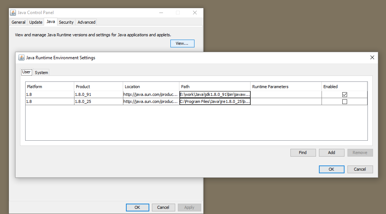Image resolution: width=386 pixels, height=214 pixels.
Task: Click the Runtime Parameters column header
Action: 286,87
